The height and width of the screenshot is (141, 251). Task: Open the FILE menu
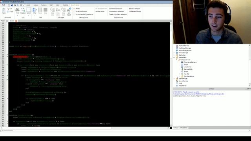coord(4,5)
